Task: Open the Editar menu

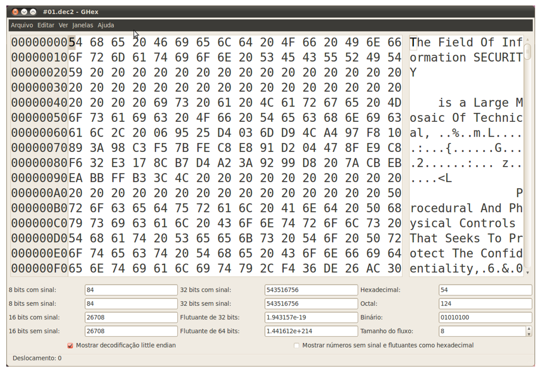Action: coord(46,25)
